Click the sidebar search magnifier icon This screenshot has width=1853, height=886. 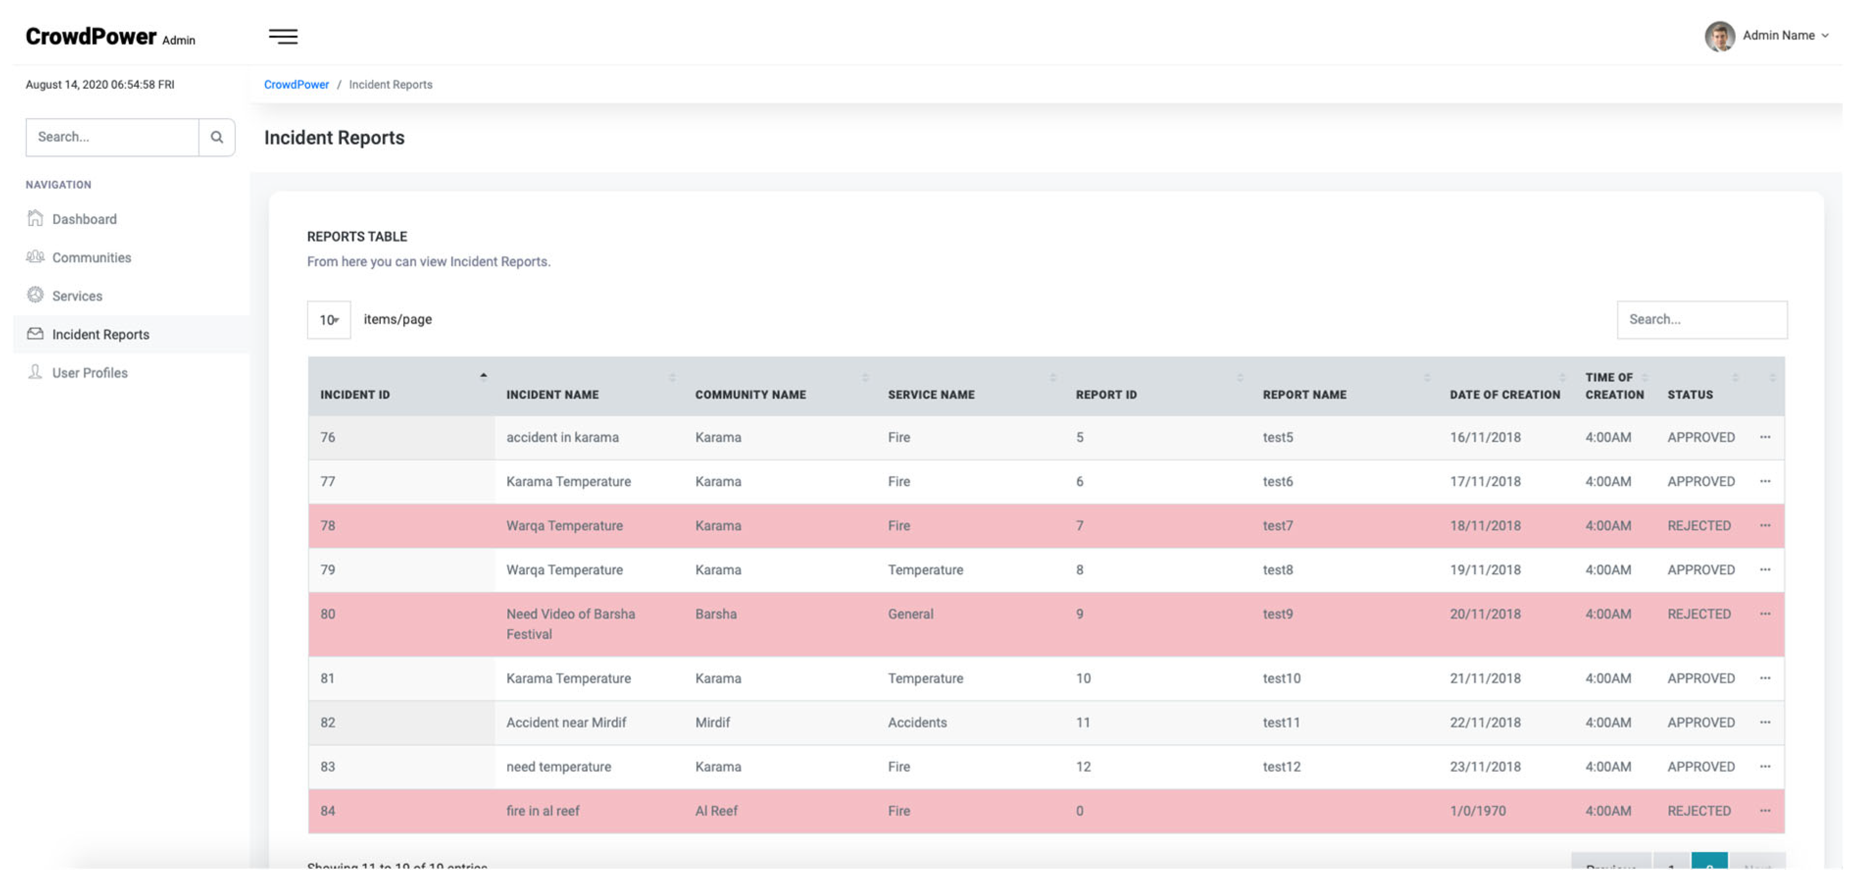tap(217, 137)
